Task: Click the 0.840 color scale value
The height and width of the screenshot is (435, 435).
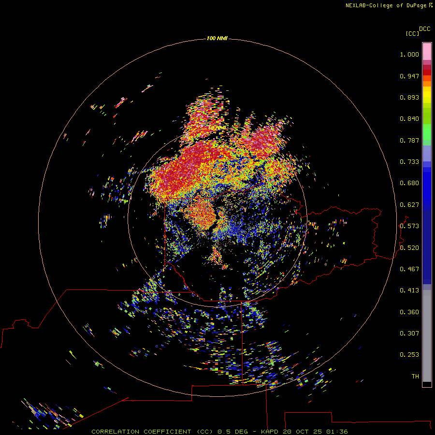Action: pyautogui.click(x=409, y=119)
